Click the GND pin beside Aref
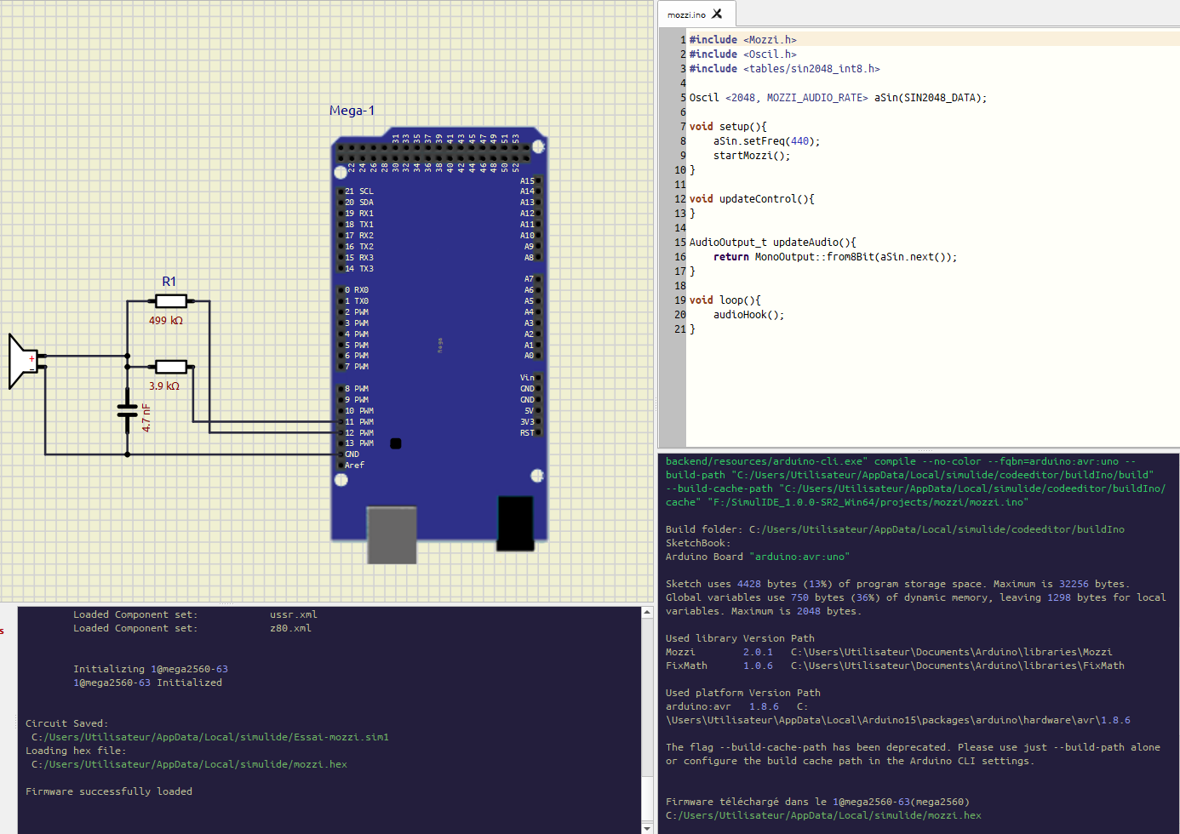 pos(341,454)
